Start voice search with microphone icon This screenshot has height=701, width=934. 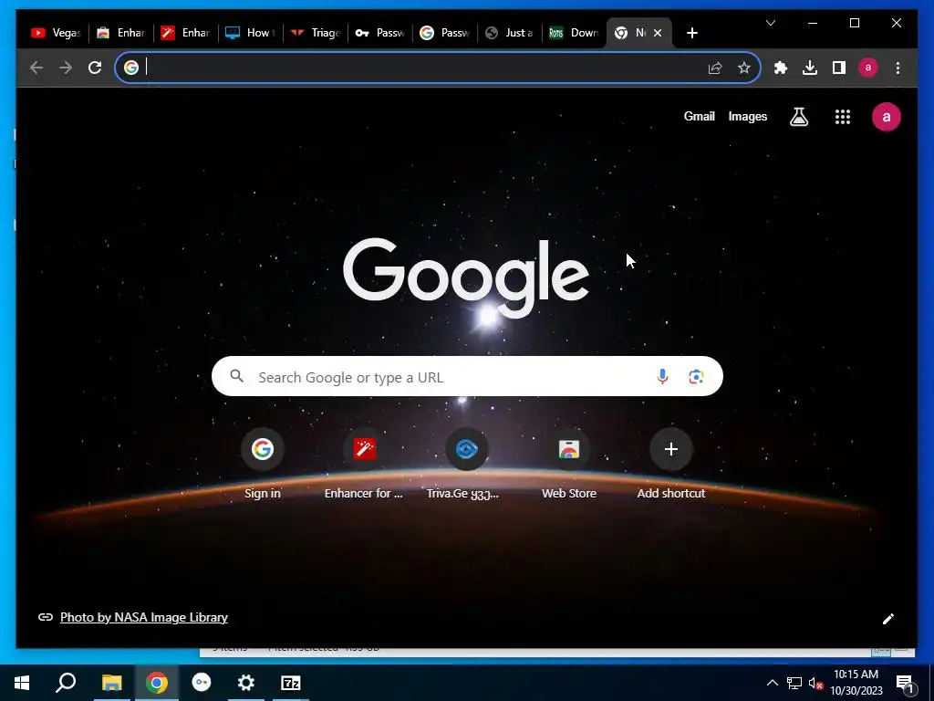662,376
